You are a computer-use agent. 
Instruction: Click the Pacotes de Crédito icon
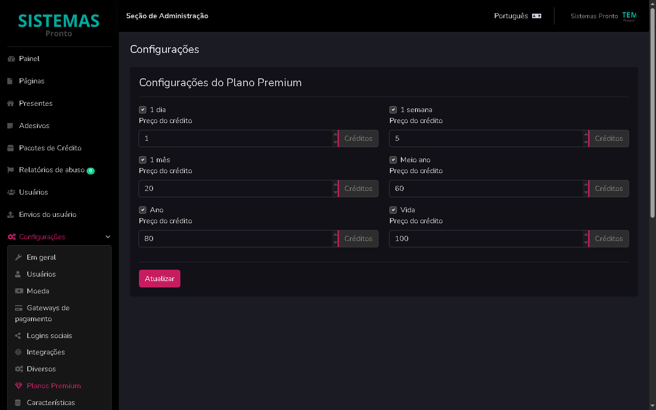click(11, 148)
